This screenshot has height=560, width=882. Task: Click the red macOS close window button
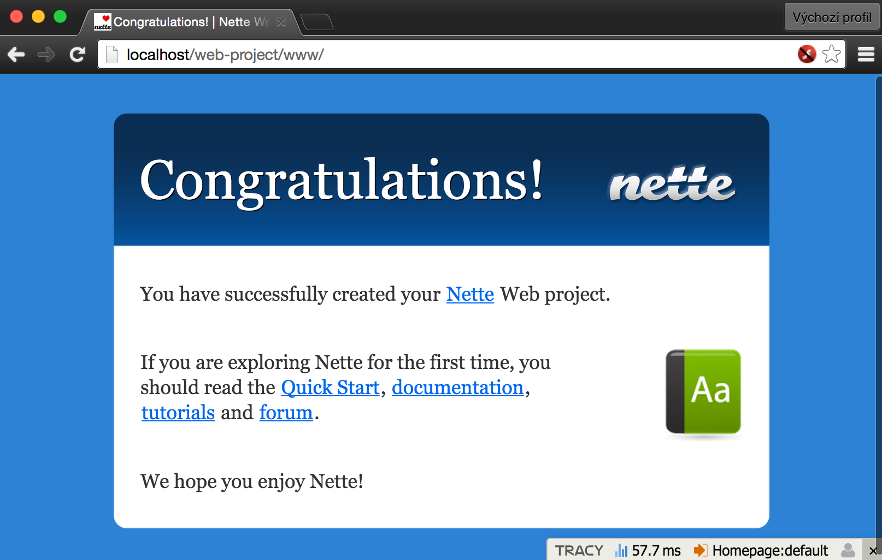(x=16, y=16)
